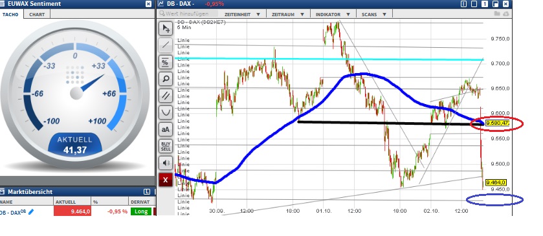Image resolution: width=543 pixels, height=236 pixels.
Task: Click the 9.650,0 price axis label
Action: coord(500,89)
